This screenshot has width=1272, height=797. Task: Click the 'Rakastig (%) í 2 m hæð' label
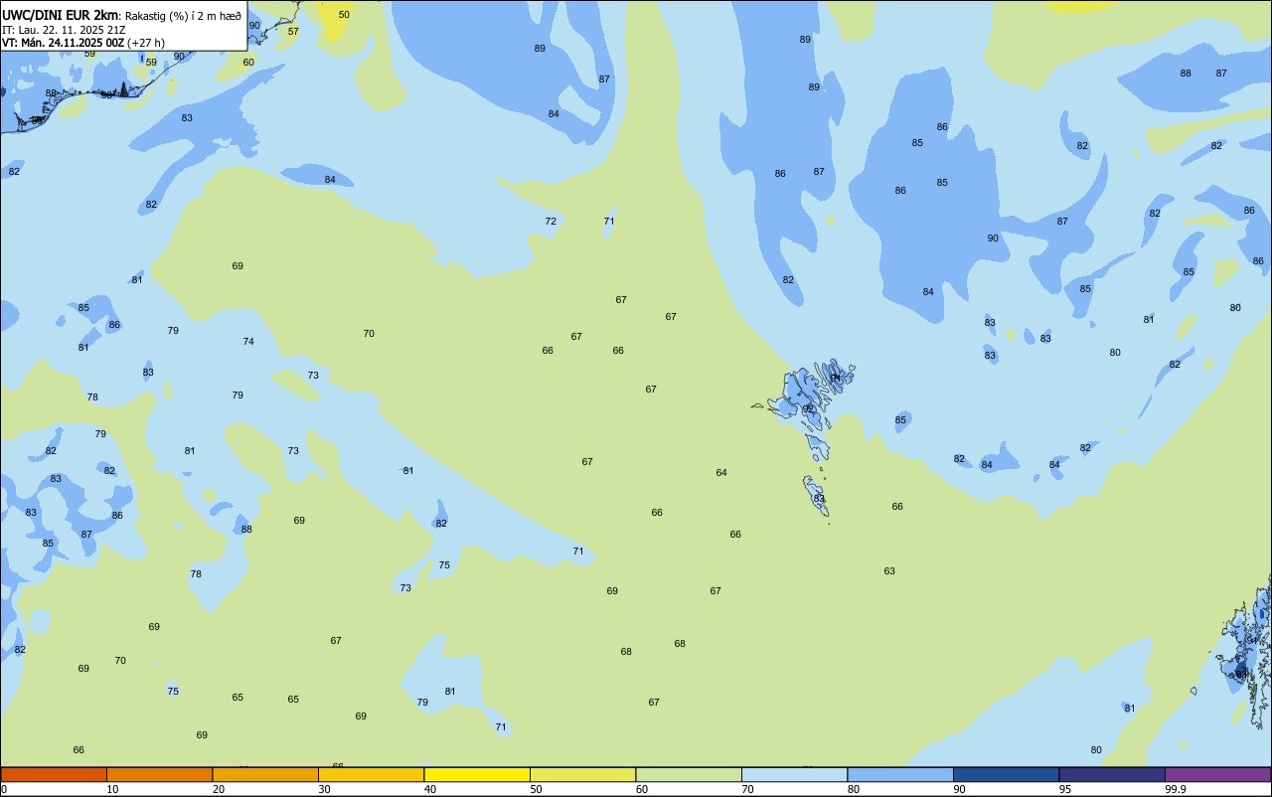183,15
